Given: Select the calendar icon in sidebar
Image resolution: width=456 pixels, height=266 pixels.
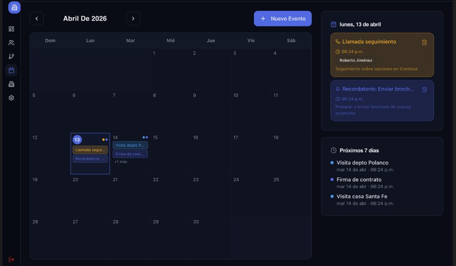Looking at the screenshot, I should 11,70.
